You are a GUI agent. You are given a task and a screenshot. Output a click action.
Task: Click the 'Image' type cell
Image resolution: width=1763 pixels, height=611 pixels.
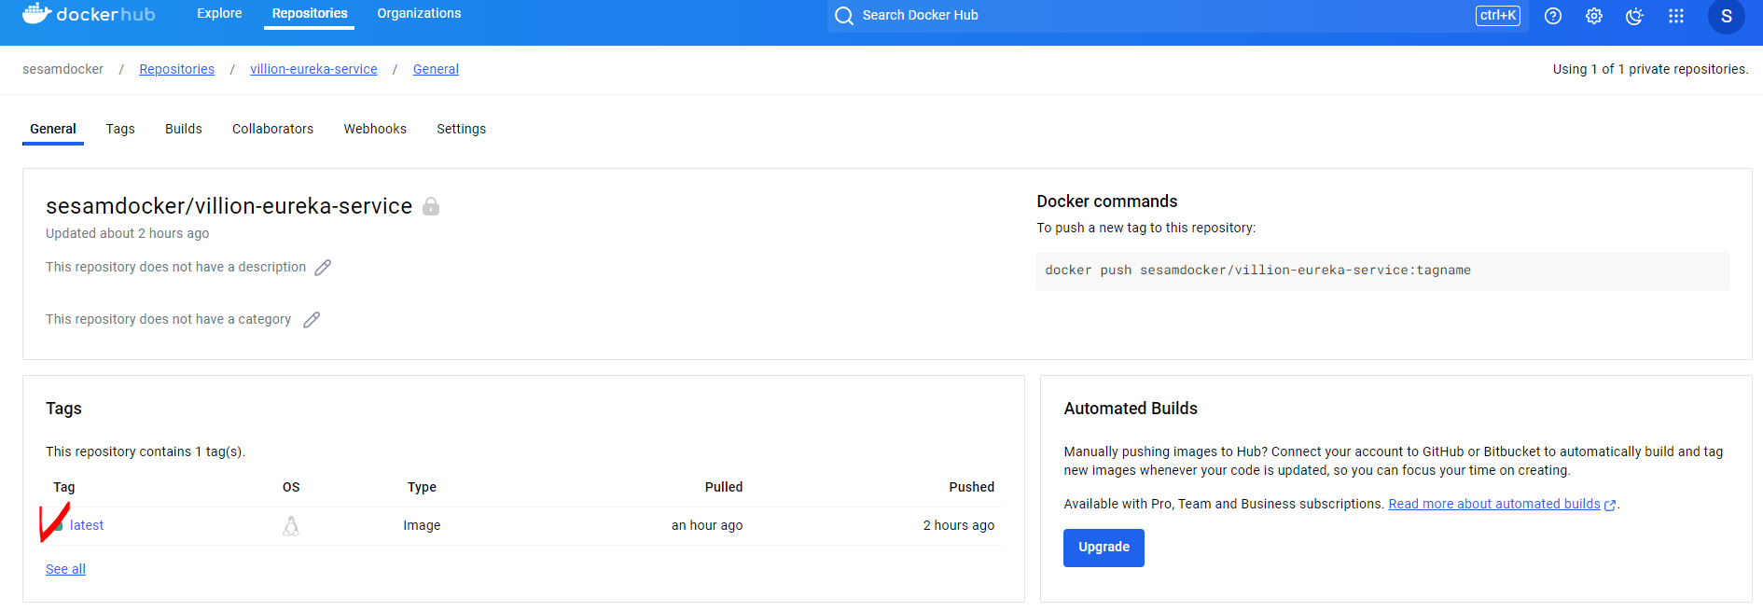[422, 525]
